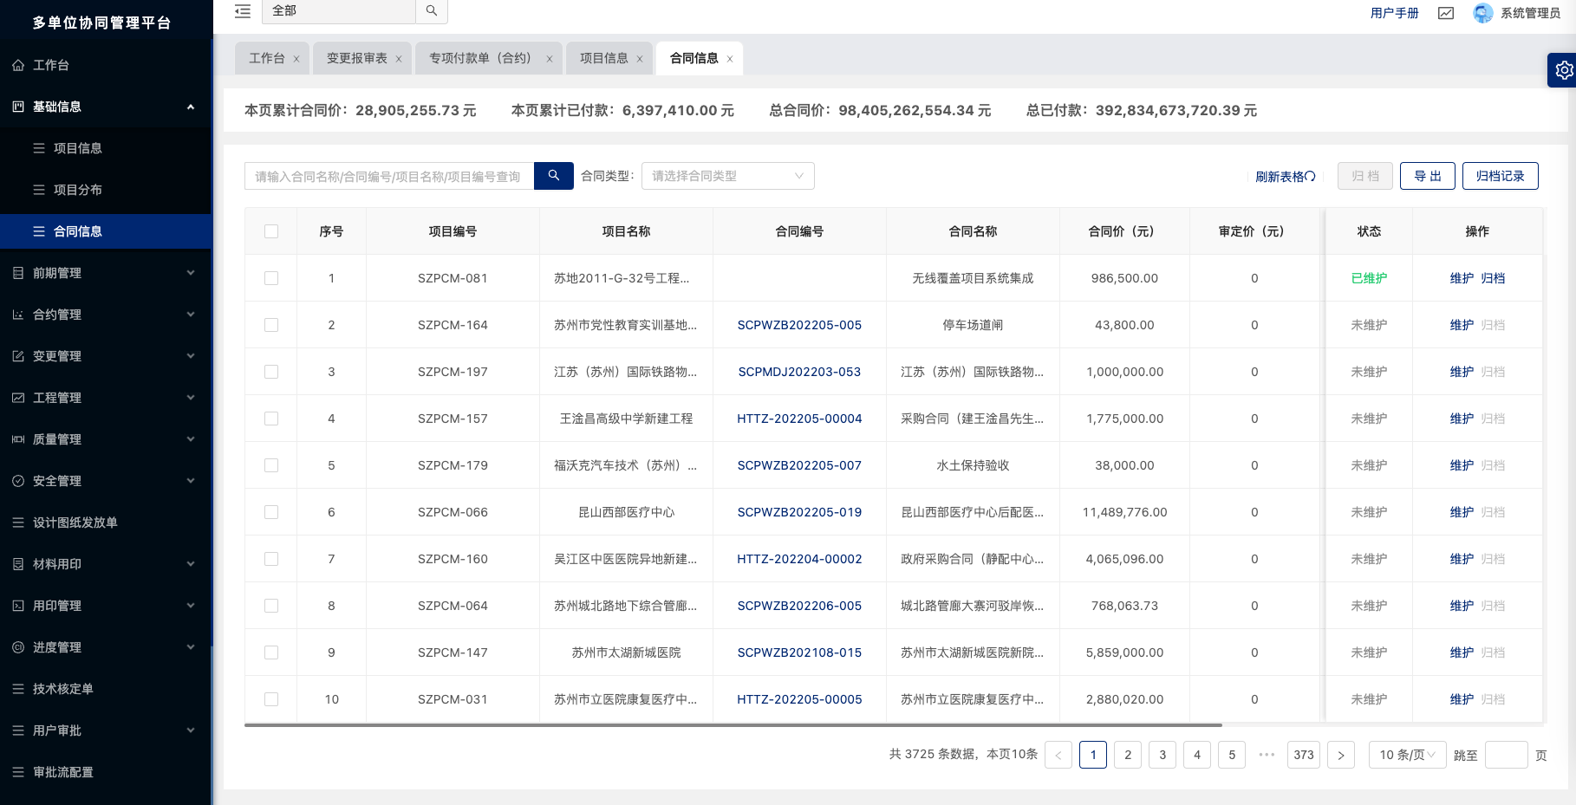Toggle the select-all checkbox in table header
The width and height of the screenshot is (1576, 805).
[x=271, y=231]
